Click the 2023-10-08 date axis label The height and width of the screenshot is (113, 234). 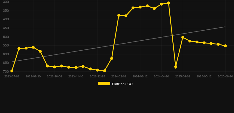pyautogui.click(x=55, y=77)
